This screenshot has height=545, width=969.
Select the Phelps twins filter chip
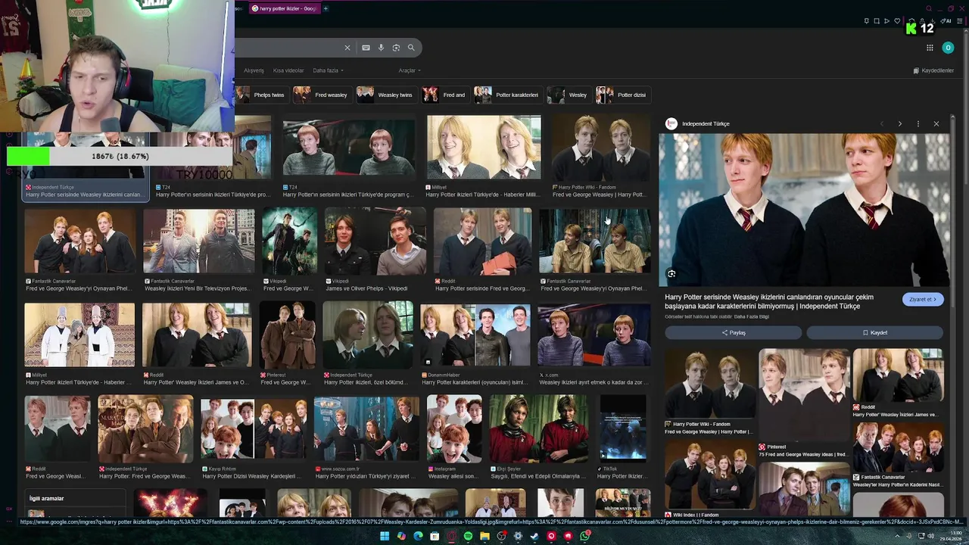coord(260,95)
